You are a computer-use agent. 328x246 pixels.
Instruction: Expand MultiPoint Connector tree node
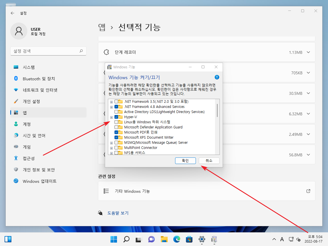pos(112,148)
